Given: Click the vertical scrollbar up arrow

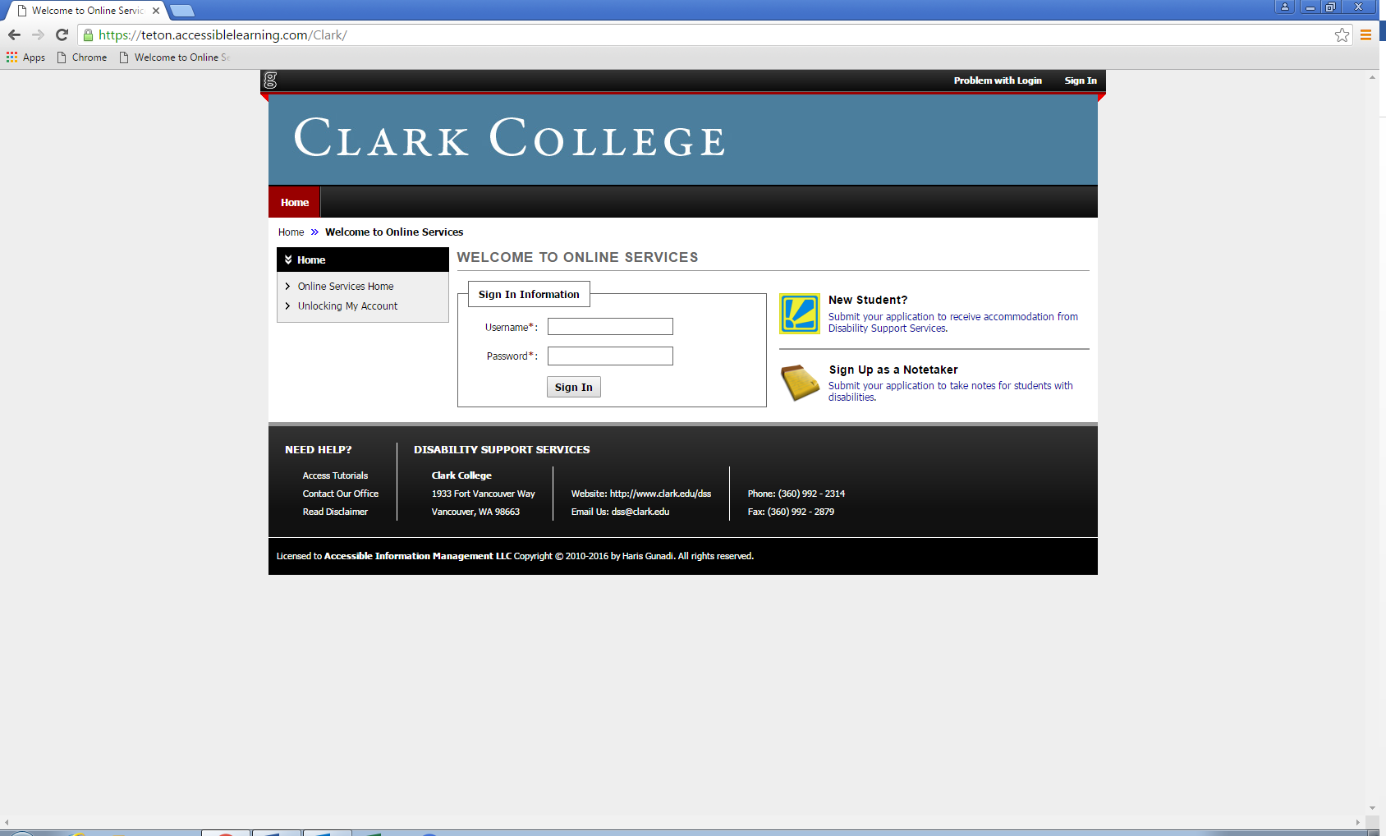Looking at the screenshot, I should click(1372, 77).
